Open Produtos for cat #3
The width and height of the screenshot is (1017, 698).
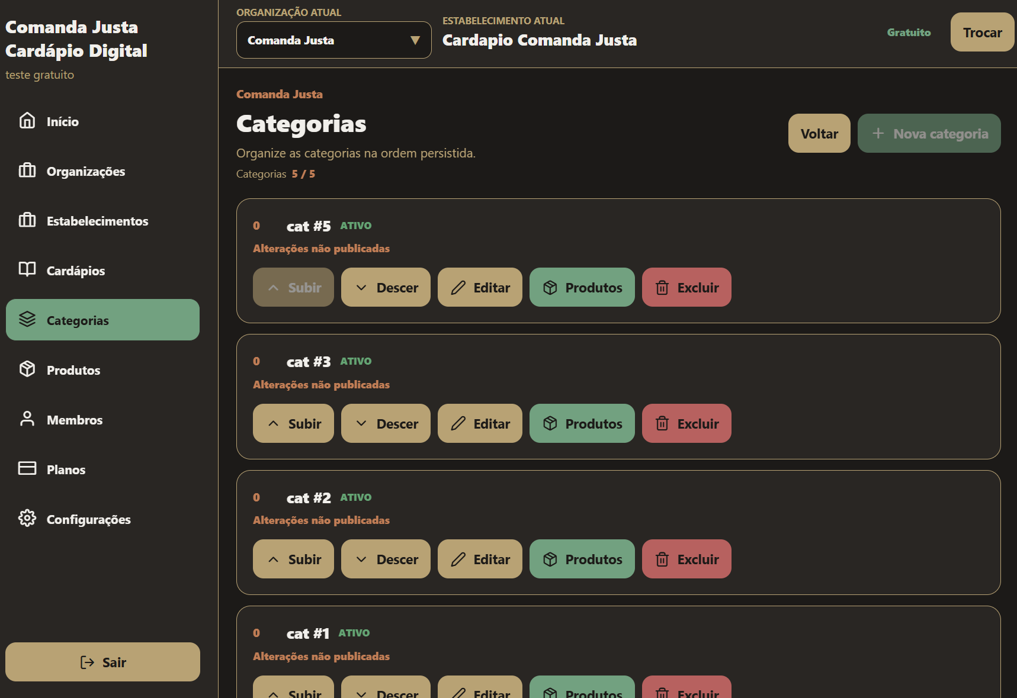coord(582,423)
